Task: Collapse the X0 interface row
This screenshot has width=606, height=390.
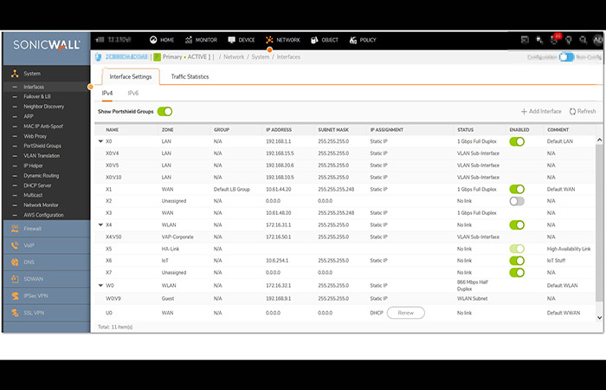Action: [x=101, y=141]
